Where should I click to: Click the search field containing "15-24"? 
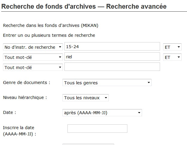(x=112, y=47)
